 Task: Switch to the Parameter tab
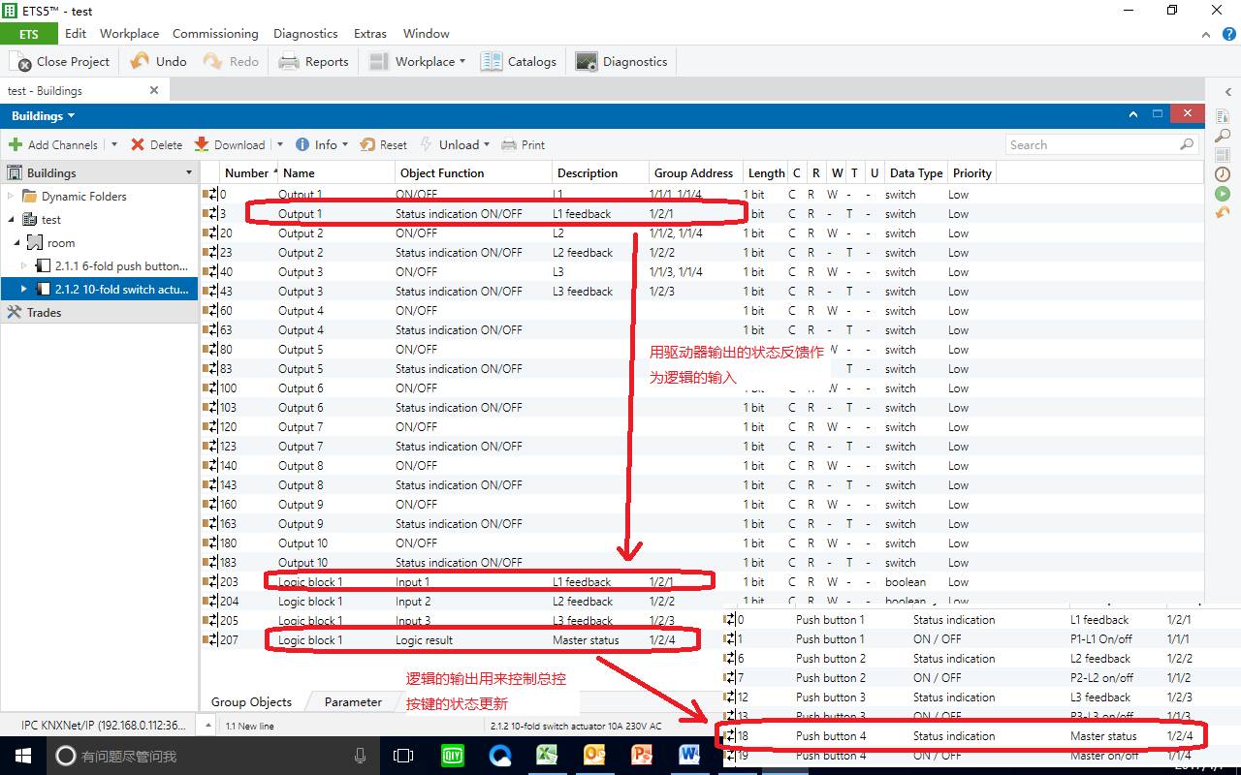(x=353, y=701)
